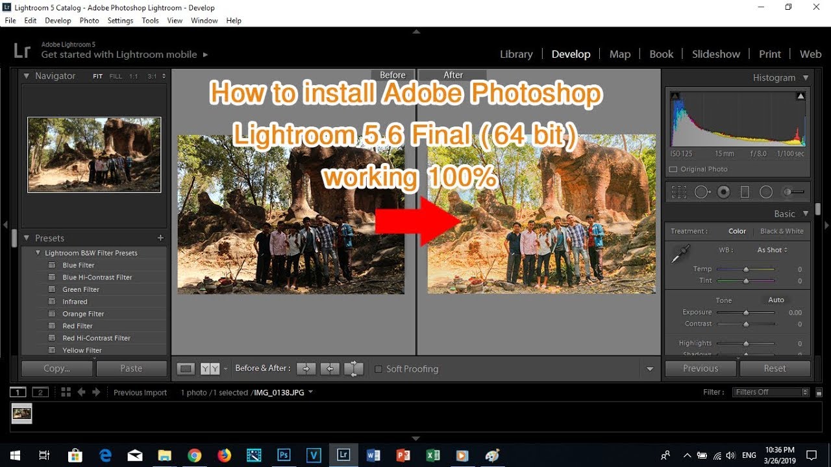The width and height of the screenshot is (831, 467).
Task: Collapse Lightroom B&W Filter Presets folder
Action: coord(39,253)
